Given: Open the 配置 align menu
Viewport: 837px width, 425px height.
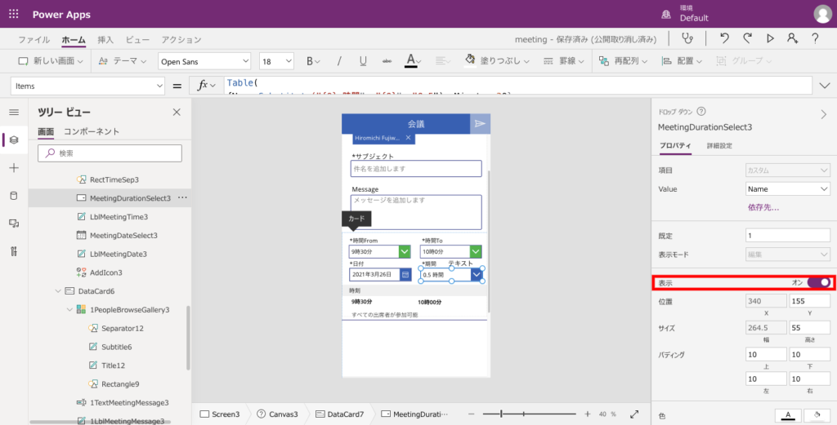Looking at the screenshot, I should (x=682, y=61).
